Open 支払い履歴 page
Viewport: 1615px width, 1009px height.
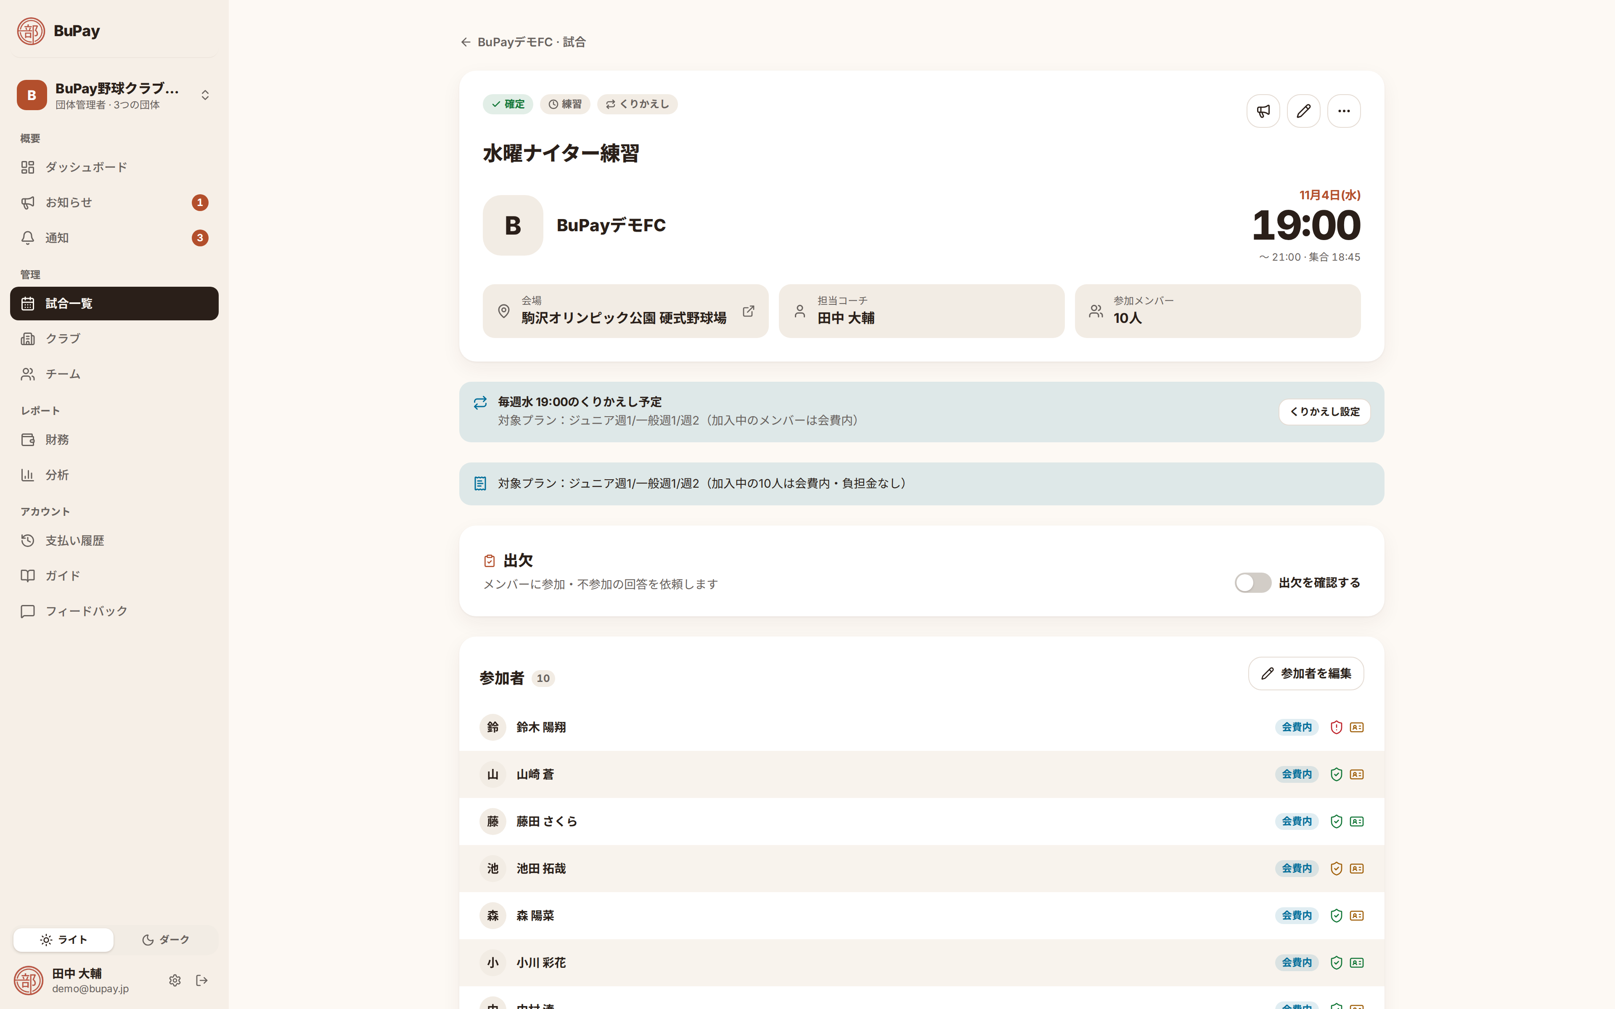[x=114, y=541]
